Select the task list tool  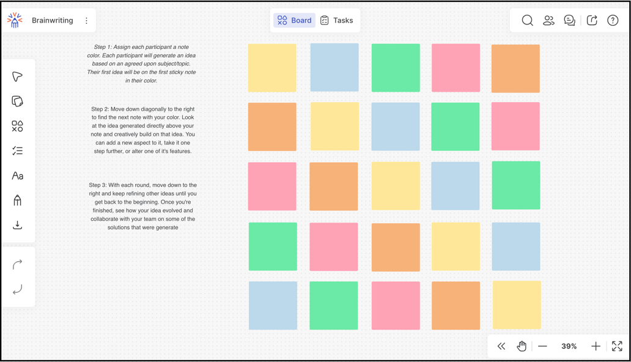(17, 151)
